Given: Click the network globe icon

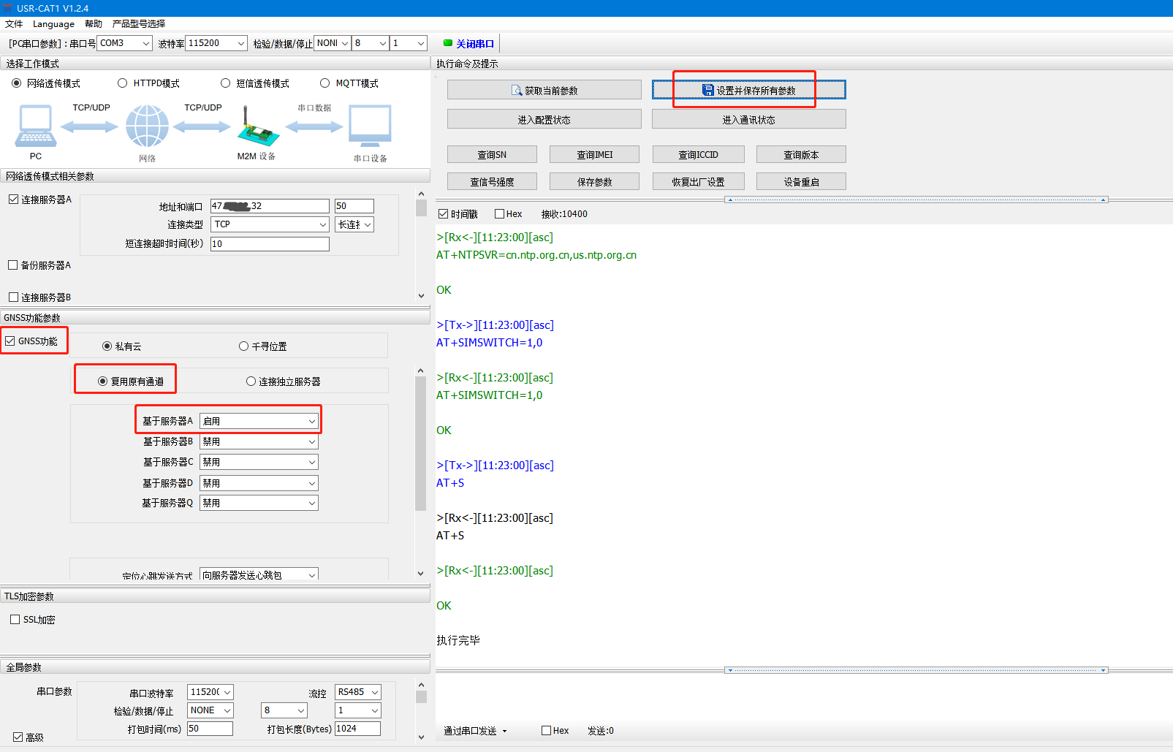Looking at the screenshot, I should 147,126.
